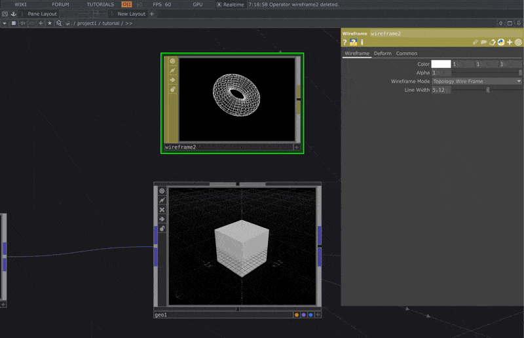
Task: Open Python help for Wireframe operator
Action: [x=353, y=42]
